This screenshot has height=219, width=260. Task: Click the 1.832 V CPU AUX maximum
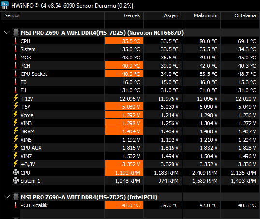[208, 148]
